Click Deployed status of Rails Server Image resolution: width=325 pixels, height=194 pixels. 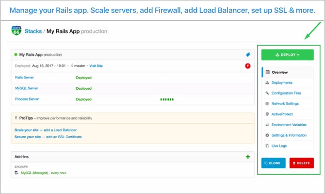(83, 78)
